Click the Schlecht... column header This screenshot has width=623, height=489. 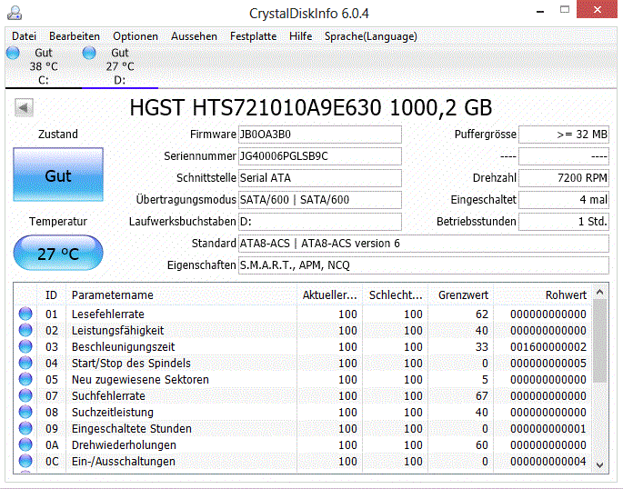[396, 294]
